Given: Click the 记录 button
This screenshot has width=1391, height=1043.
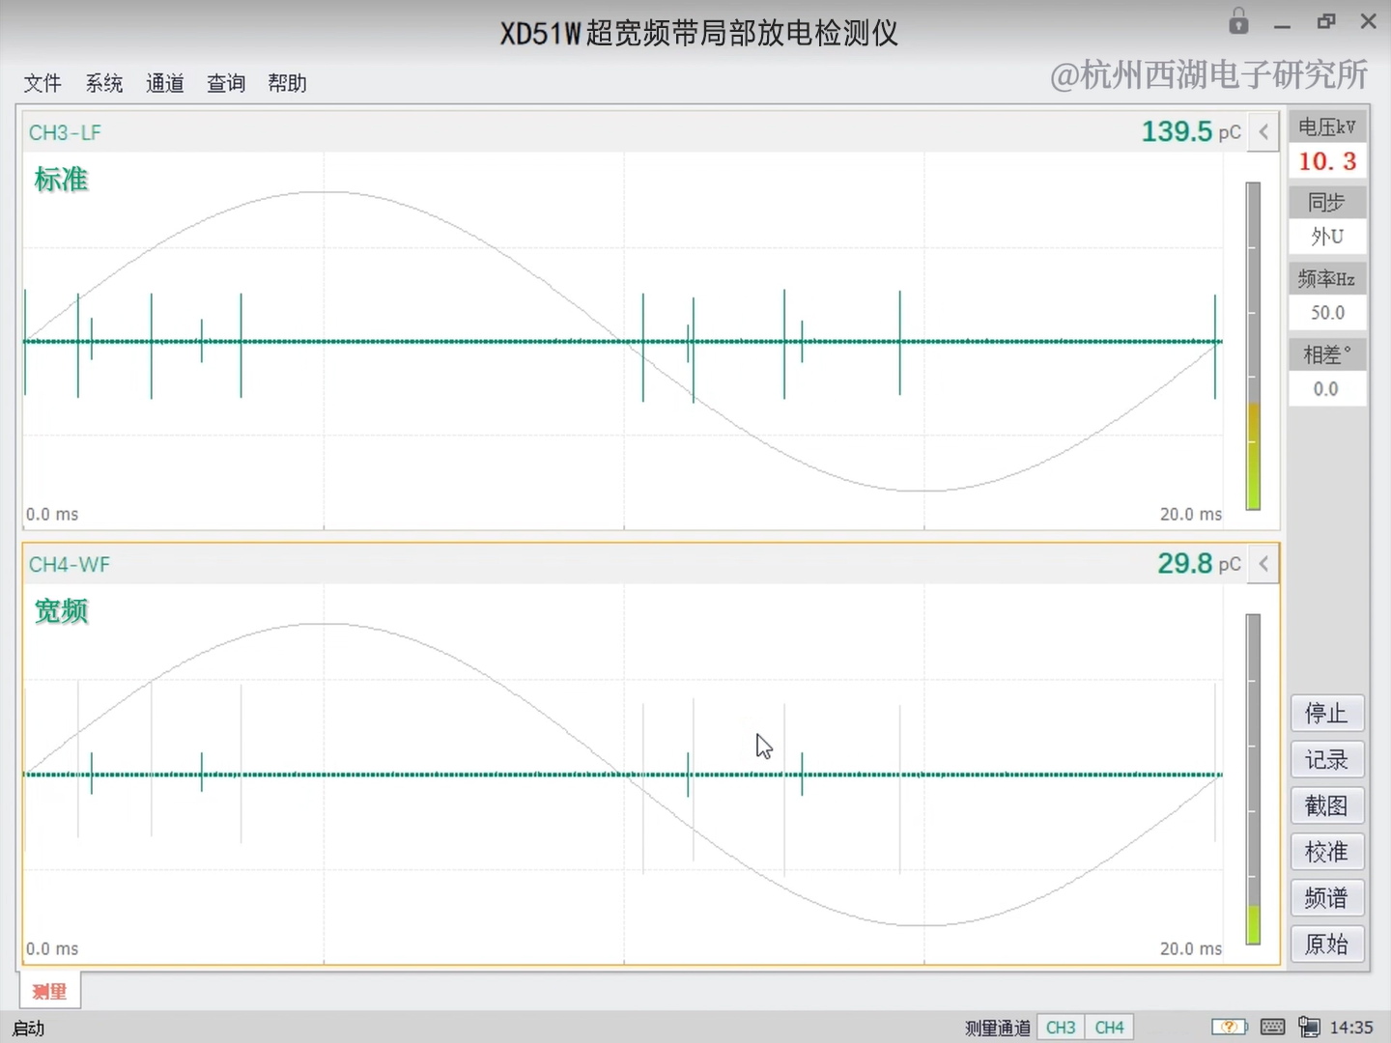Looking at the screenshot, I should [1326, 760].
